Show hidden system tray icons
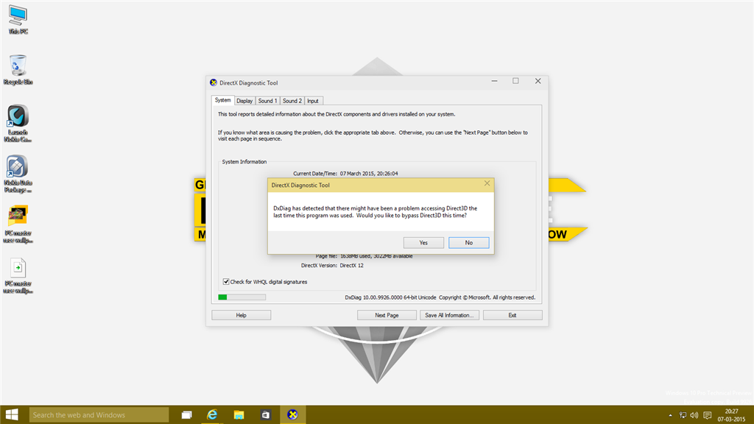This screenshot has height=424, width=754. click(x=670, y=415)
